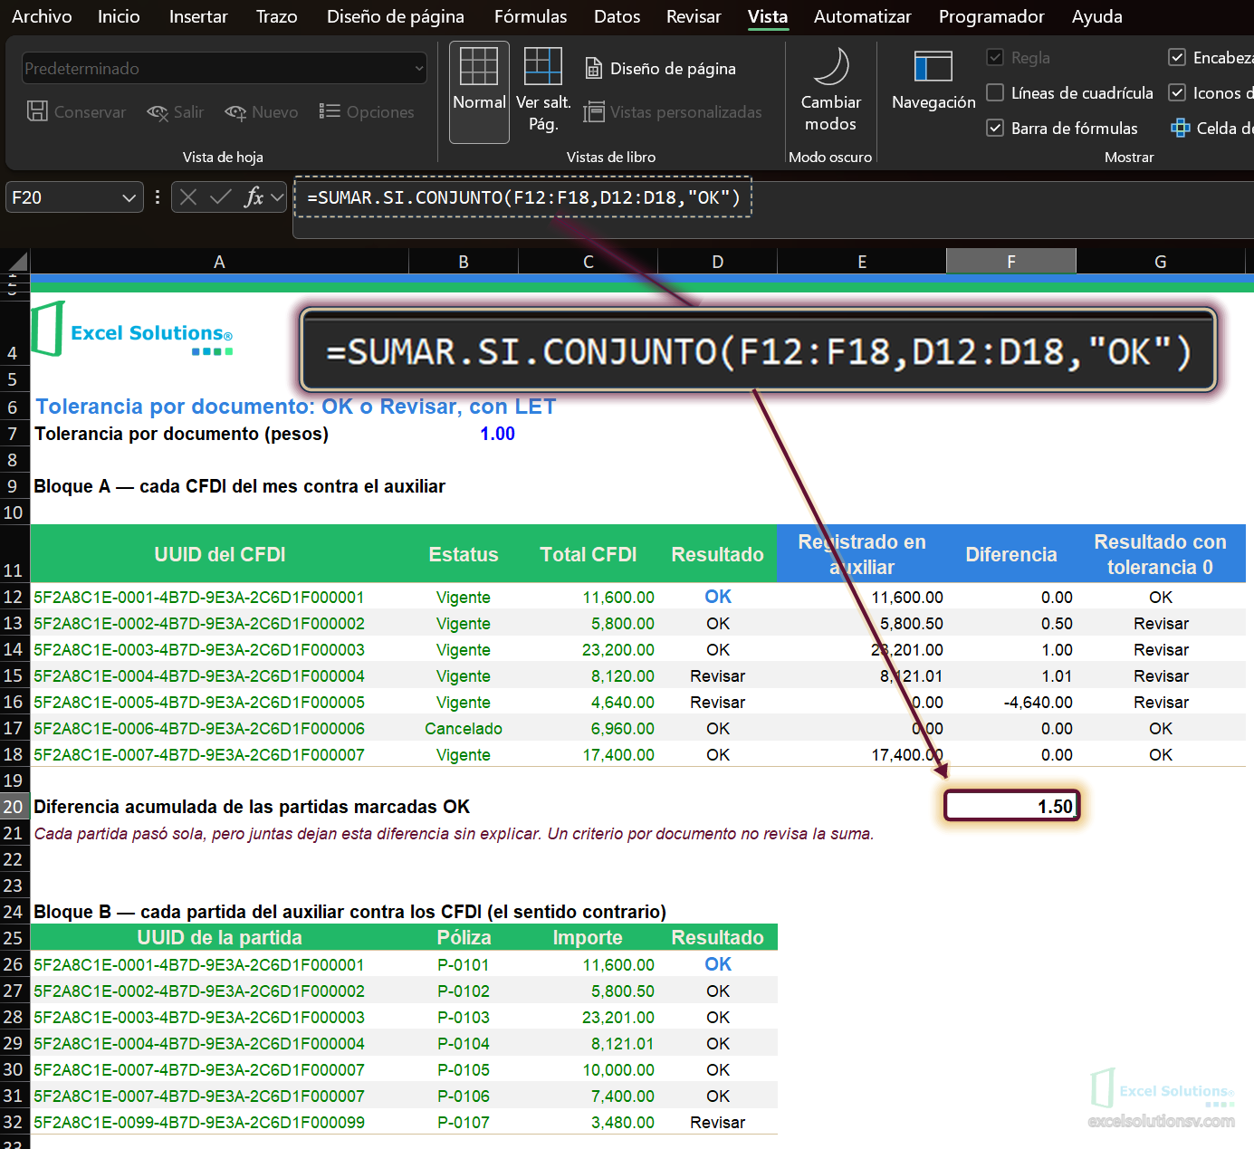Cancel the formula entry with X
Screen dimensions: 1254x1149
tap(188, 197)
